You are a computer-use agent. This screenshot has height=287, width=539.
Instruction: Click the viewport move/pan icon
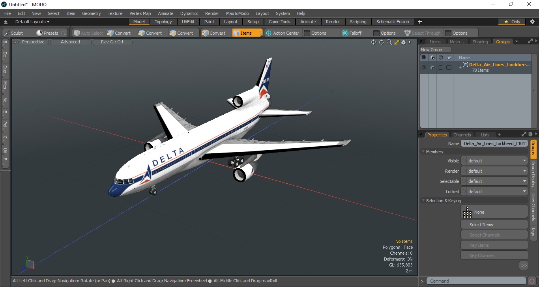(373, 42)
